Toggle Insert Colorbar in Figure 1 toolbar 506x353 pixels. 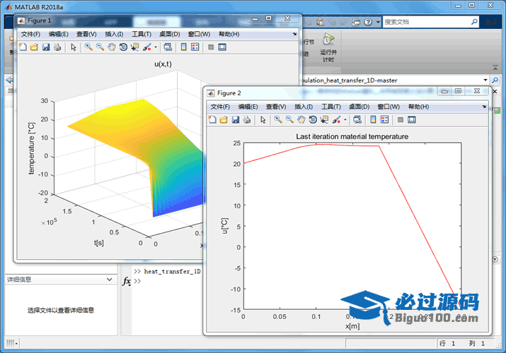(183, 47)
